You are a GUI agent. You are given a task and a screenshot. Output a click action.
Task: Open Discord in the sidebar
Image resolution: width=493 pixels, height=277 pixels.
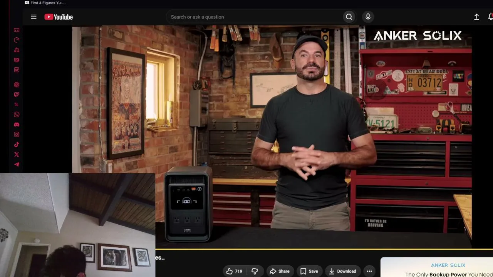pyautogui.click(x=17, y=125)
